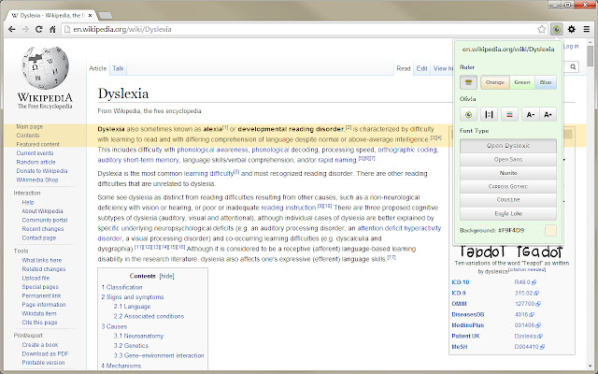Open the learning difficulty link
The image size is (598, 374).
point(208,174)
